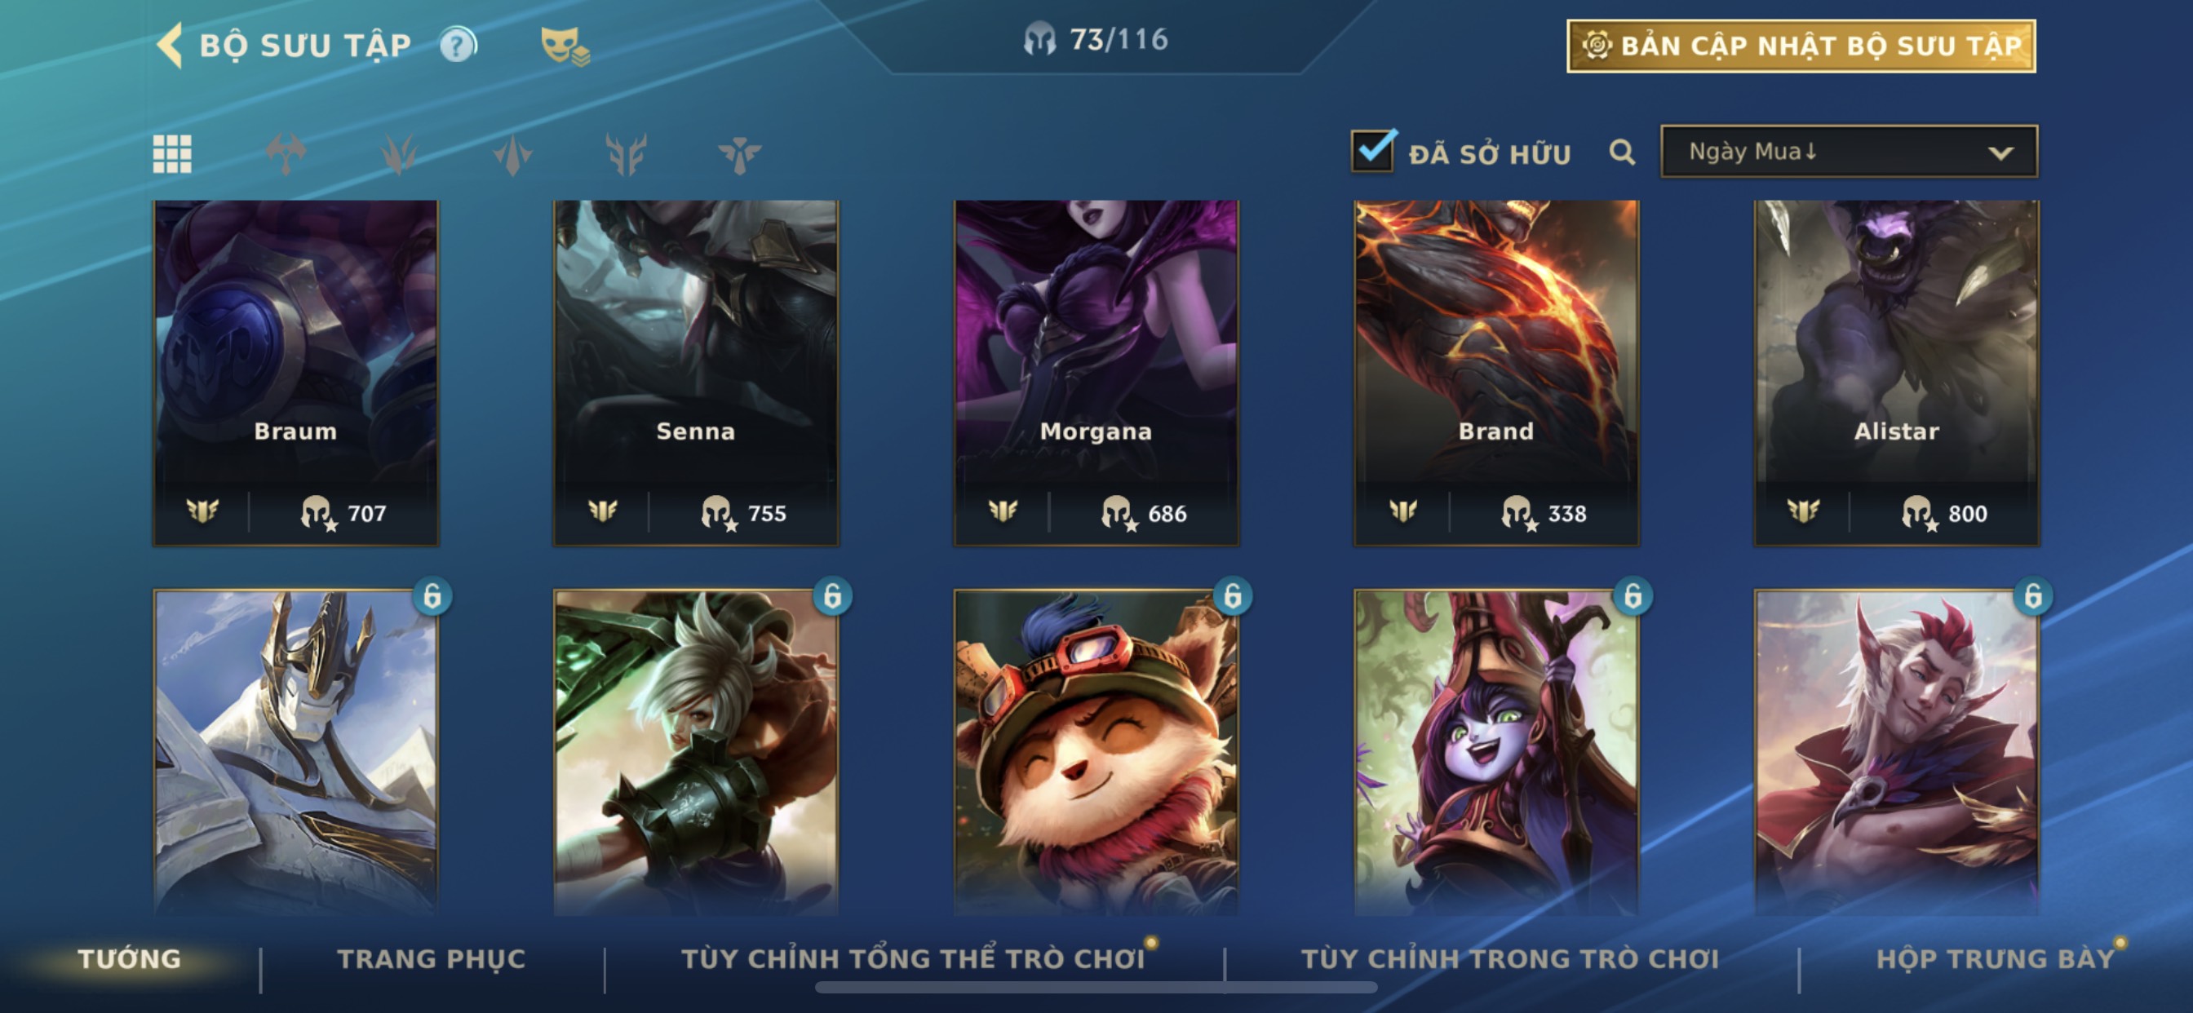Open the Ngày Mua sort dropdown
The width and height of the screenshot is (2193, 1013).
click(1849, 152)
